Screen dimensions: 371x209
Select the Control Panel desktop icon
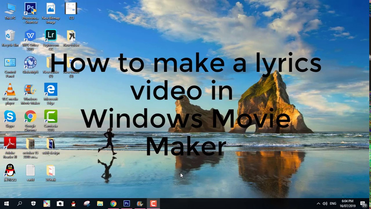click(10, 67)
